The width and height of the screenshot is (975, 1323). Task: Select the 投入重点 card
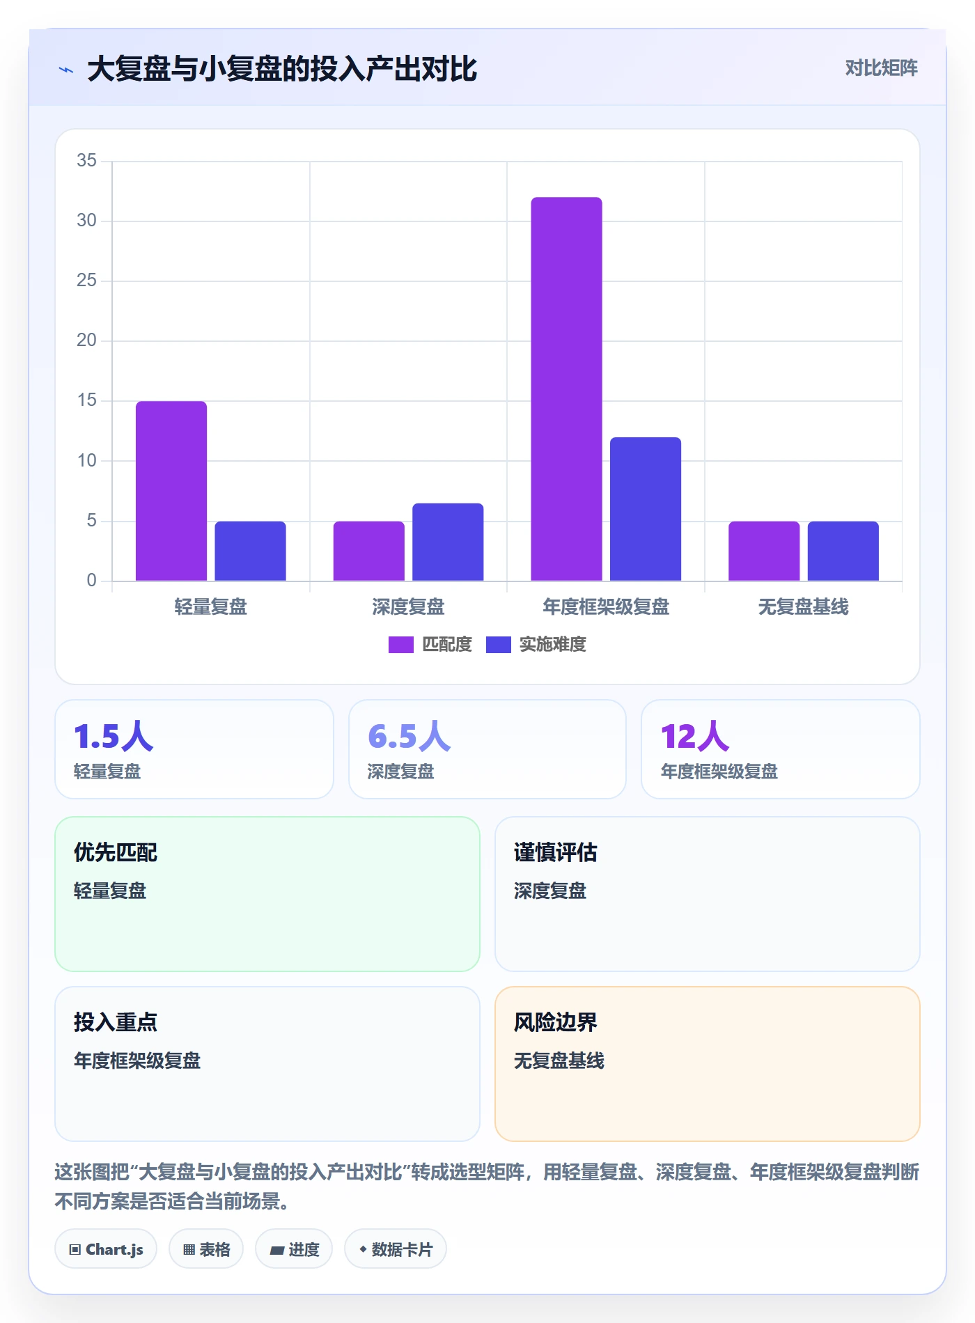(267, 1064)
